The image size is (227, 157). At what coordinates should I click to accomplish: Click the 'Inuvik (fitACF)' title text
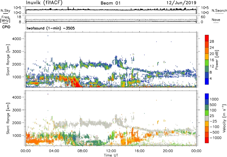click(x=44, y=3)
